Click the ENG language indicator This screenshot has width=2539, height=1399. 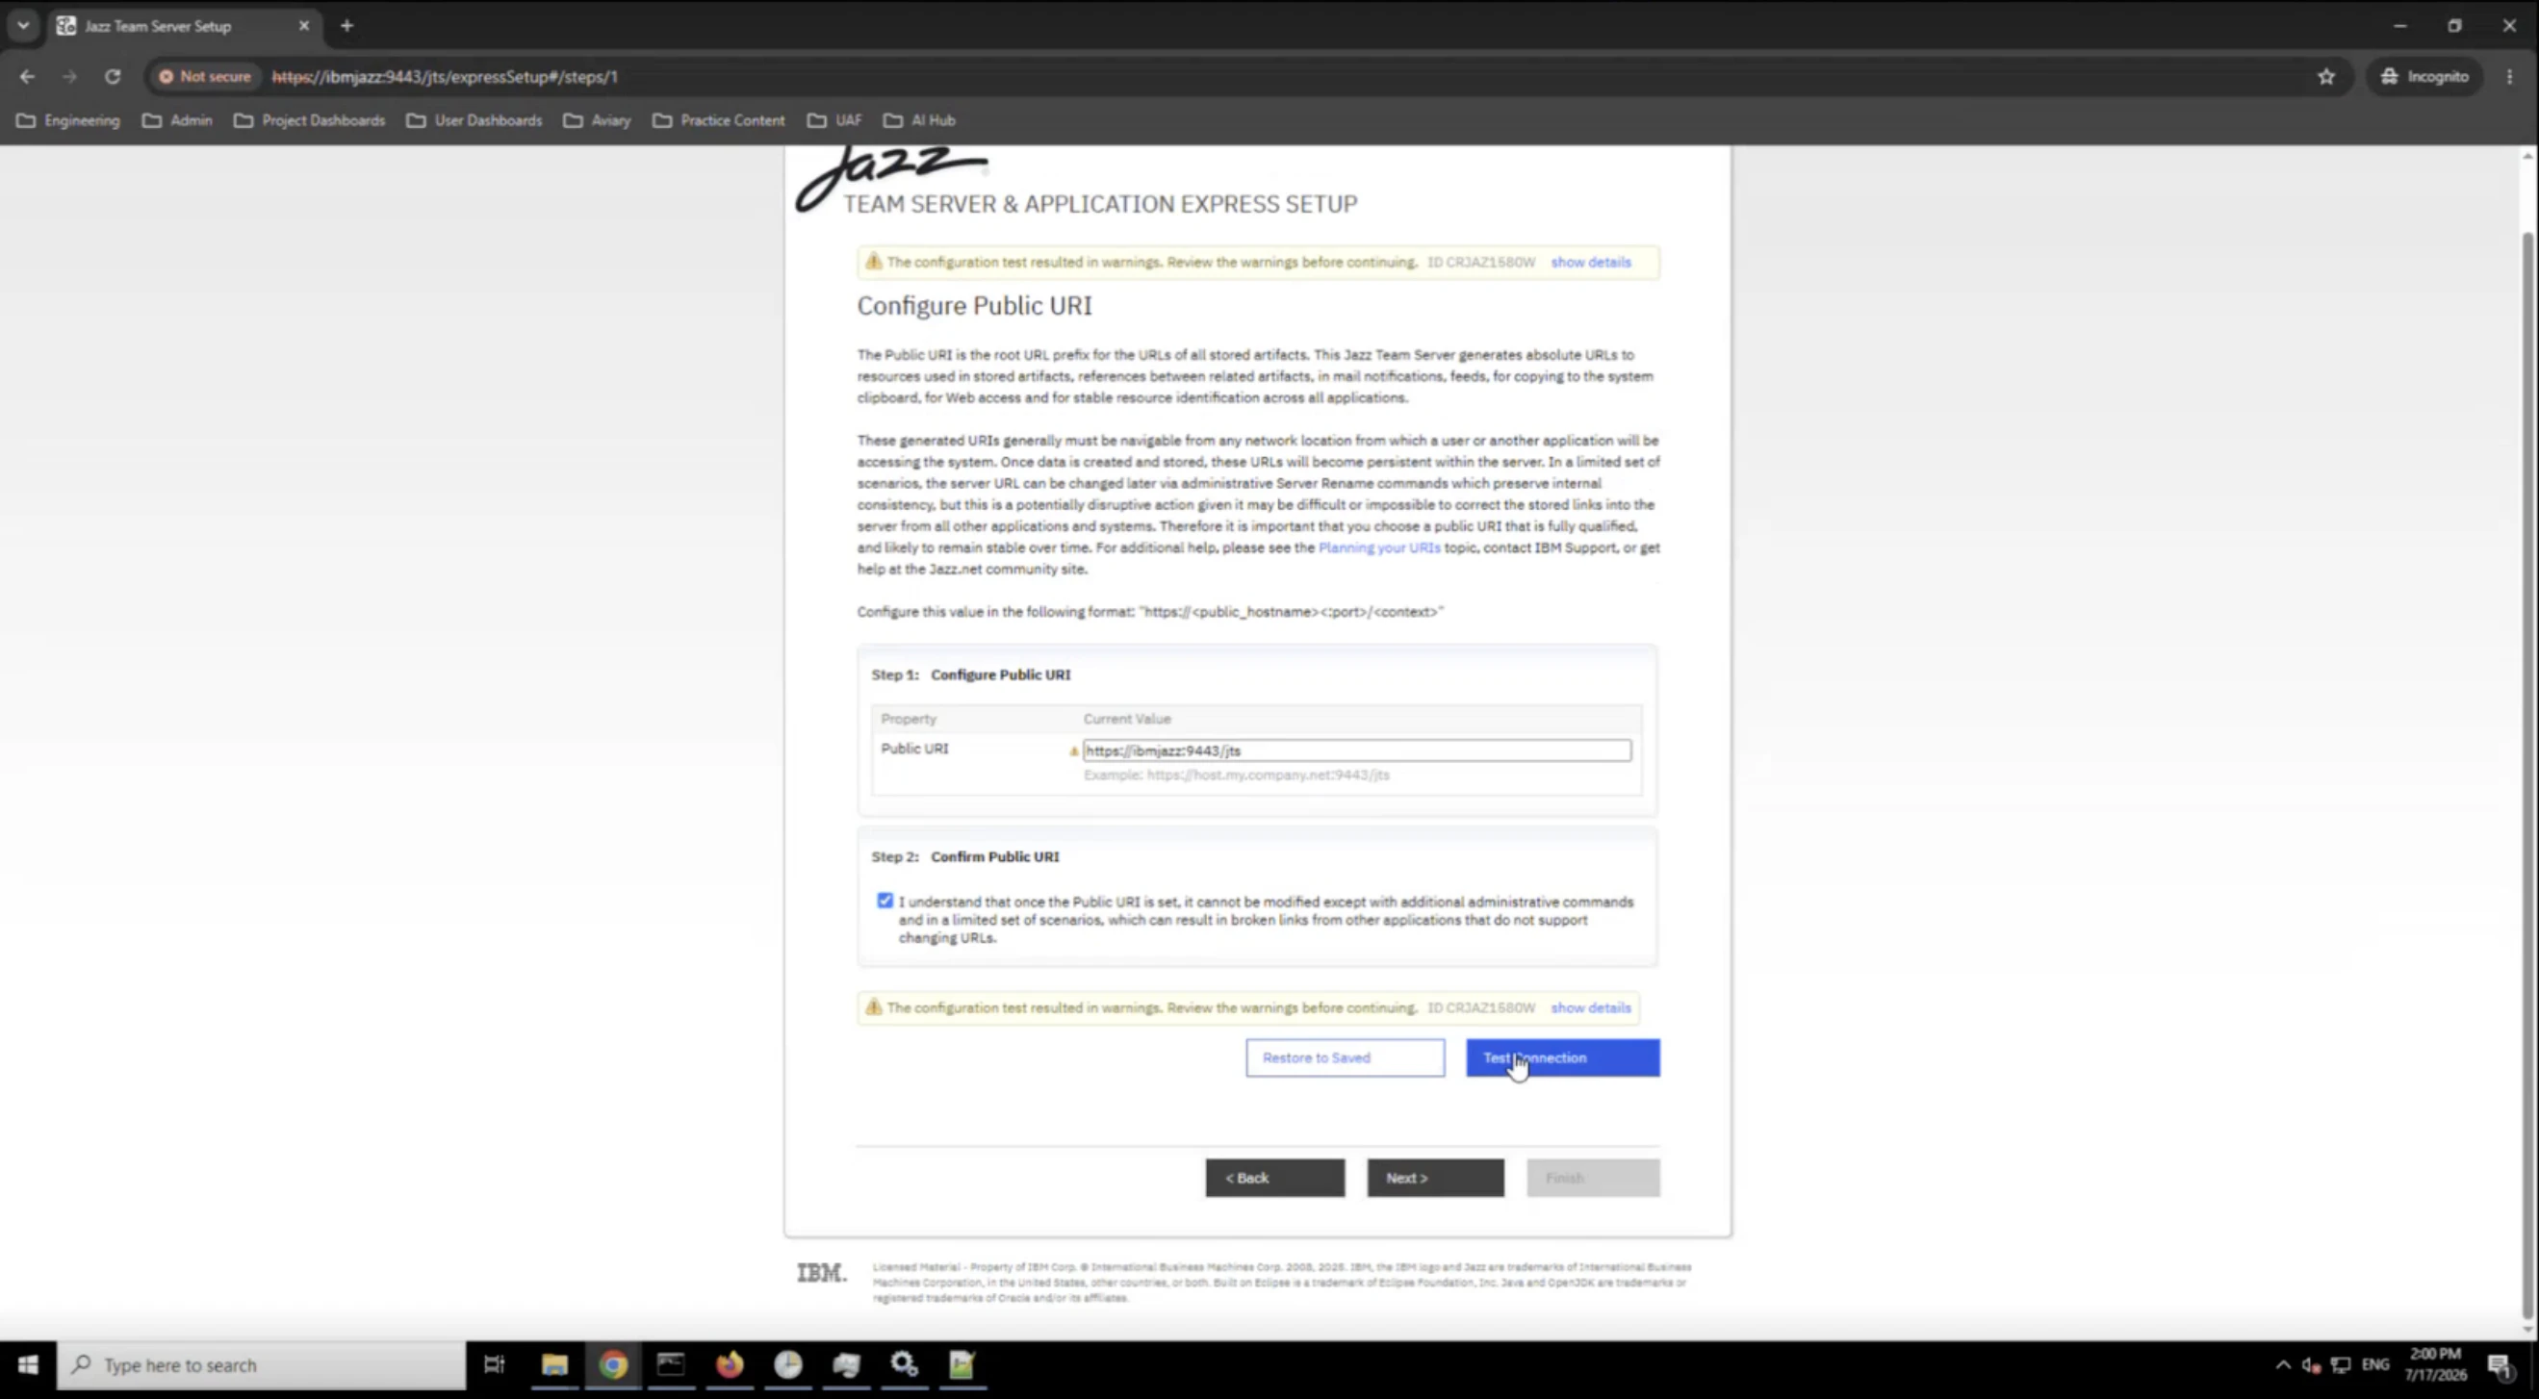coord(2375,1365)
